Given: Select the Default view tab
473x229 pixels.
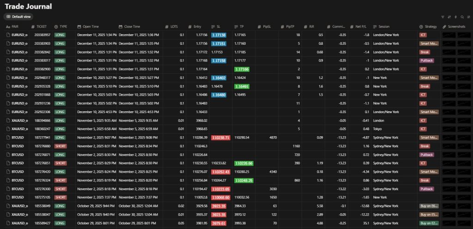Looking at the screenshot, I should tap(18, 17).
